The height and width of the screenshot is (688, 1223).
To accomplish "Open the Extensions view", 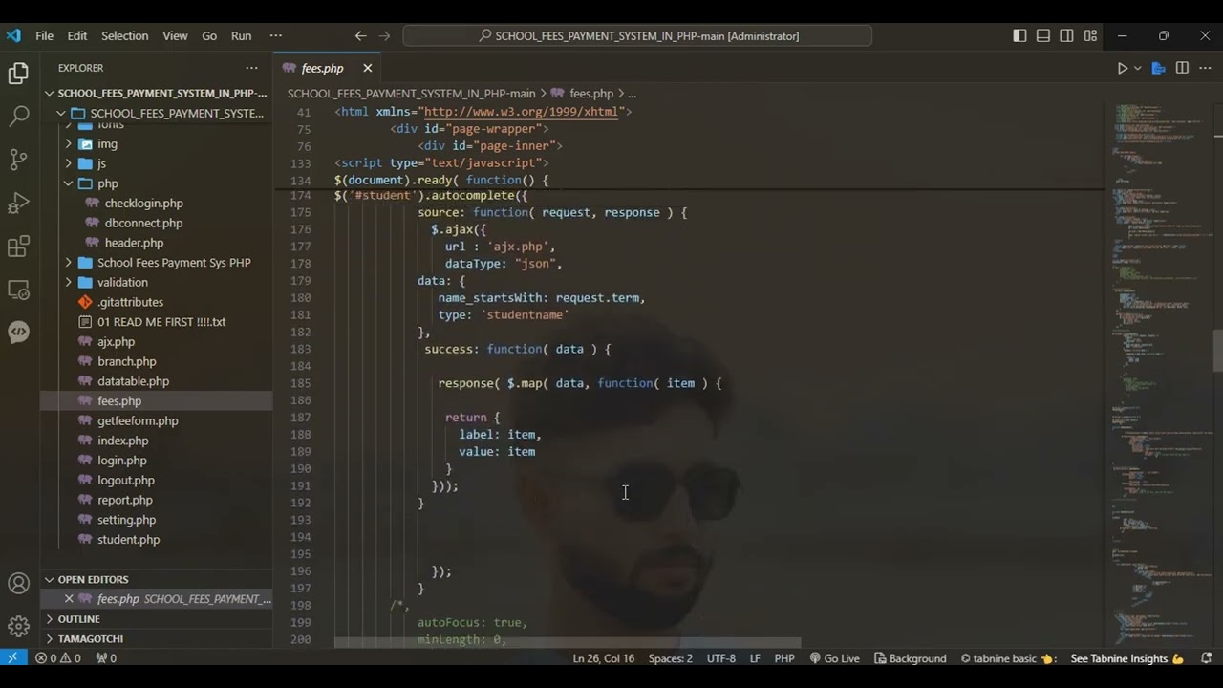I will pyautogui.click(x=18, y=247).
